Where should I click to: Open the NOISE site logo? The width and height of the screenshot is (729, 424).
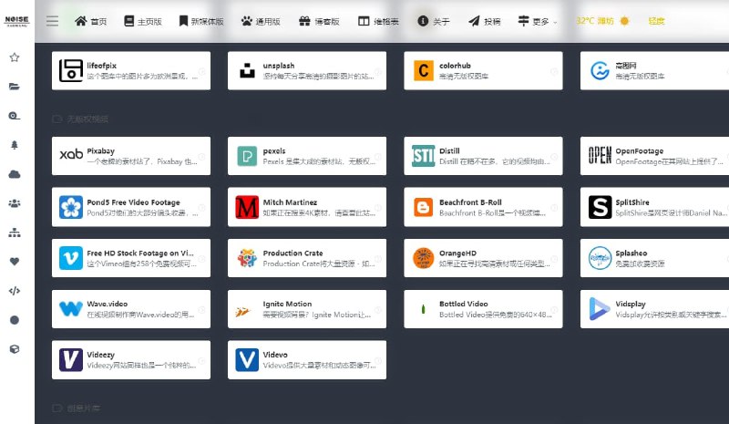16,21
